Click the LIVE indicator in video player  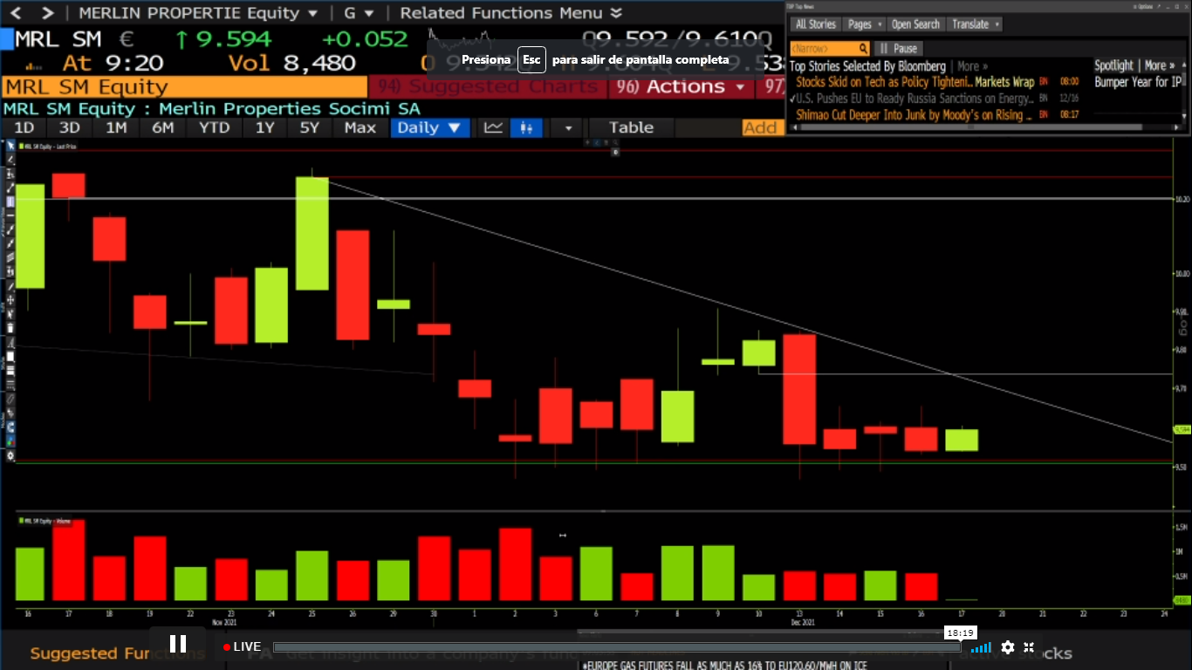click(242, 646)
